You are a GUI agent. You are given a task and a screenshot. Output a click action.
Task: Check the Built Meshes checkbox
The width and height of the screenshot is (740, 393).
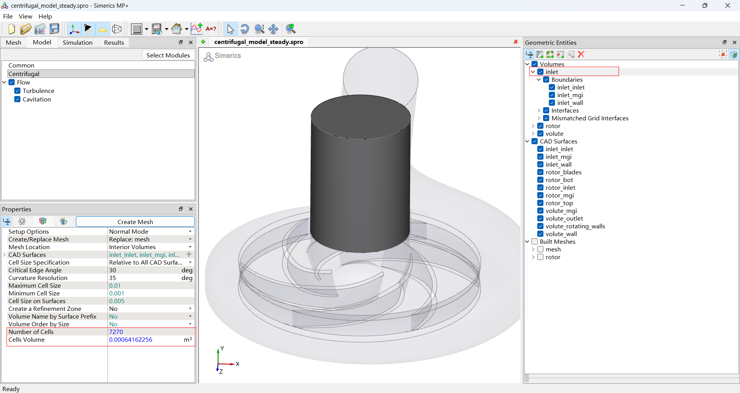click(x=535, y=241)
